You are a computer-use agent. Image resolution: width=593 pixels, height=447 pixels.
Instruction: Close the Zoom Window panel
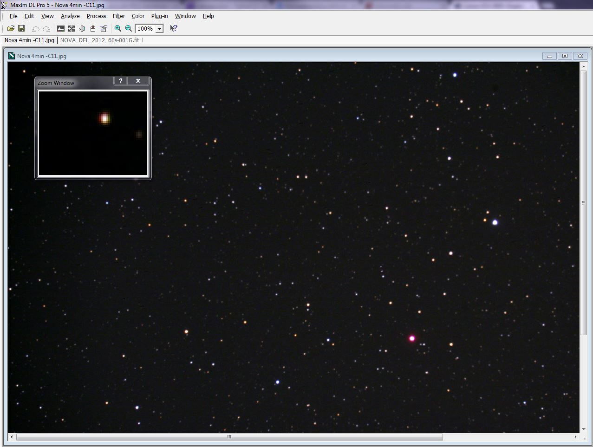click(x=138, y=81)
